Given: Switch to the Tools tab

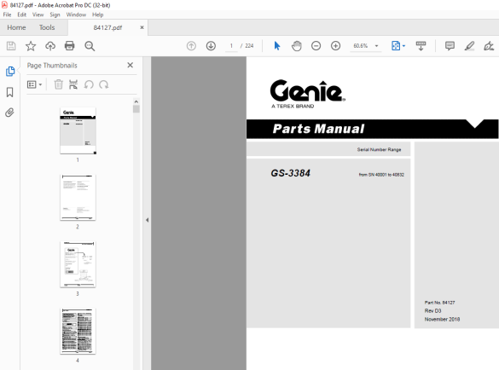Looking at the screenshot, I should pyautogui.click(x=47, y=27).
